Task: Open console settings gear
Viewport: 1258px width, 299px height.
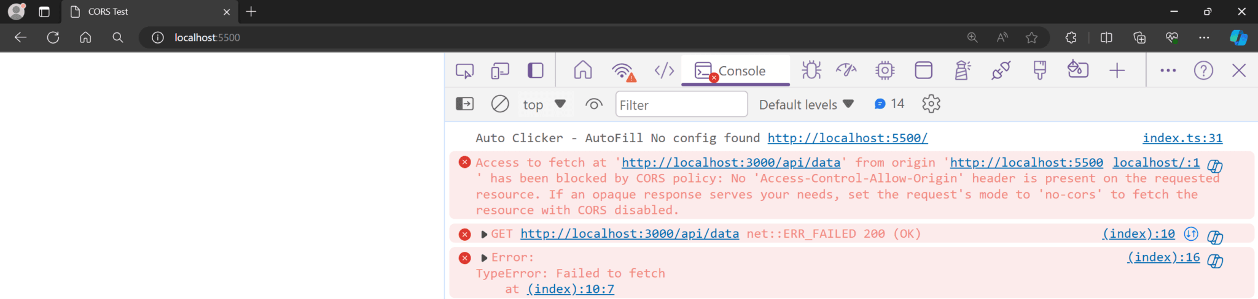Action: pos(931,104)
